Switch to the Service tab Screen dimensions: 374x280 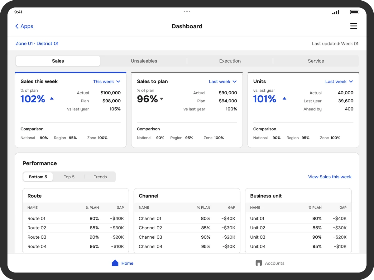point(316,61)
